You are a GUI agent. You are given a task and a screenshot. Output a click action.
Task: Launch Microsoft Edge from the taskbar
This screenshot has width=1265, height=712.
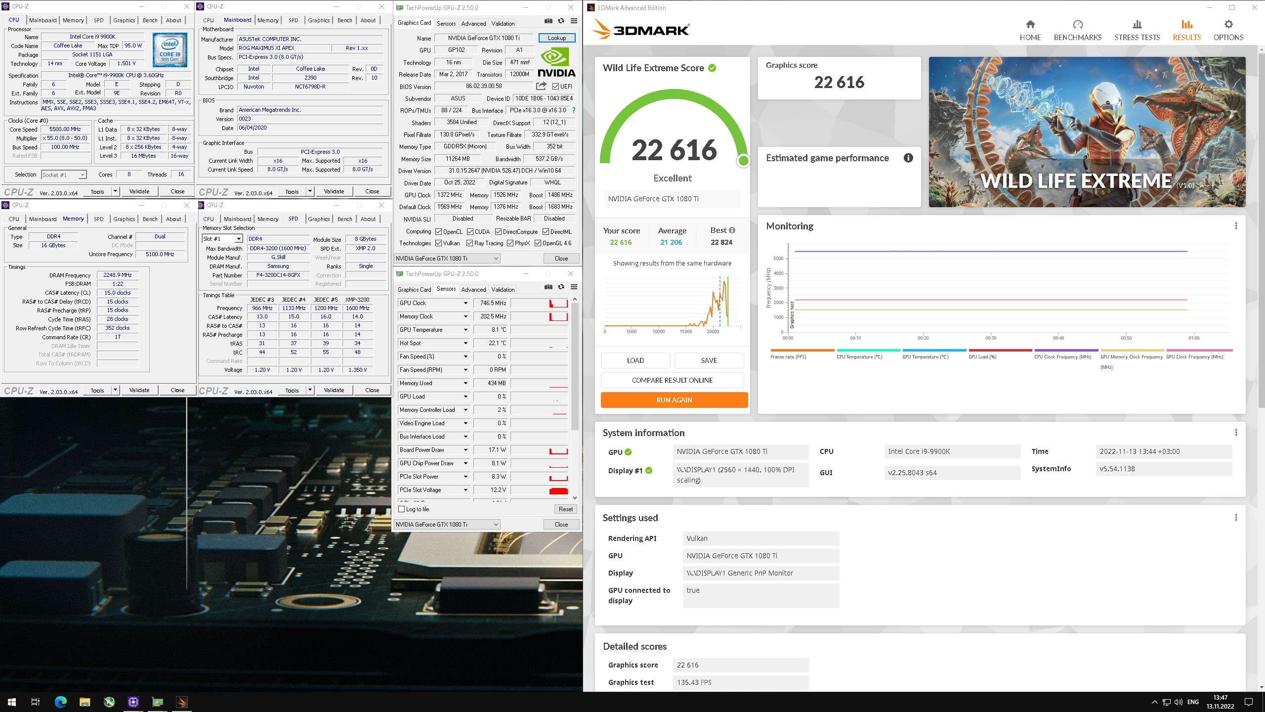pyautogui.click(x=60, y=702)
